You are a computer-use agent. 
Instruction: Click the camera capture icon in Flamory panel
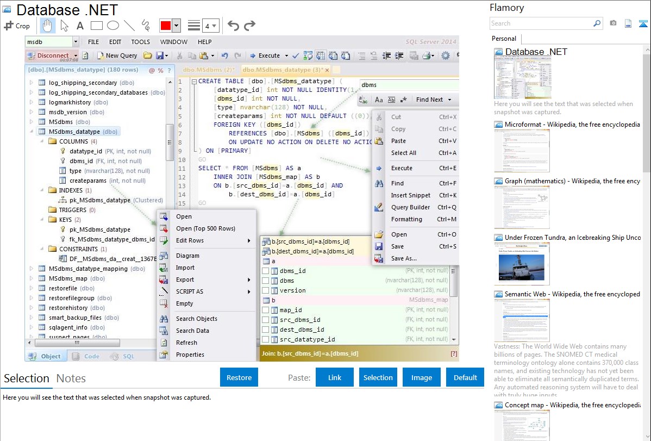613,23
